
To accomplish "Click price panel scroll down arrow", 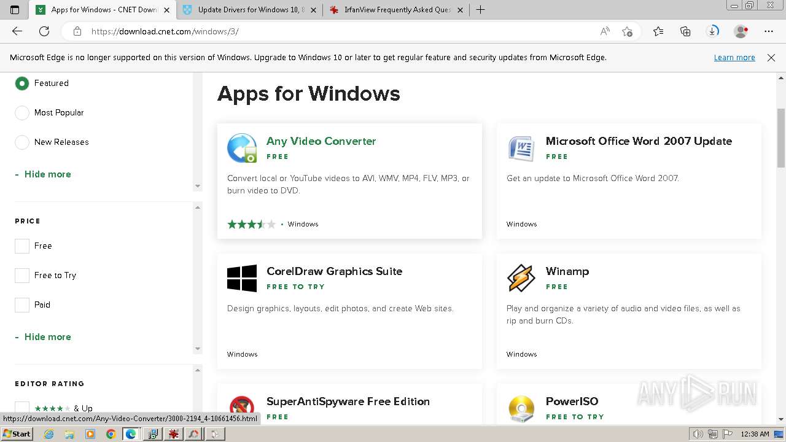I will pyautogui.click(x=198, y=349).
